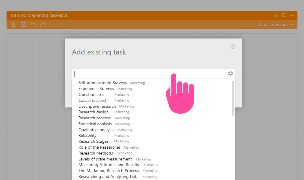The height and width of the screenshot is (180, 304).
Task: Select Descriptive research task
Action: pyautogui.click(x=97, y=106)
